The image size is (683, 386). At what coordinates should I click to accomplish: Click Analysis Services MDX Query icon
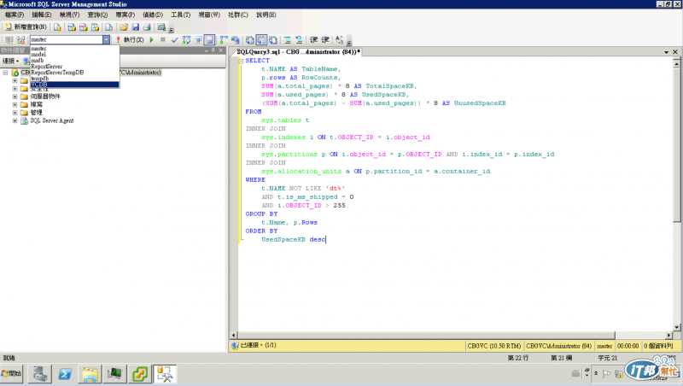72,27
